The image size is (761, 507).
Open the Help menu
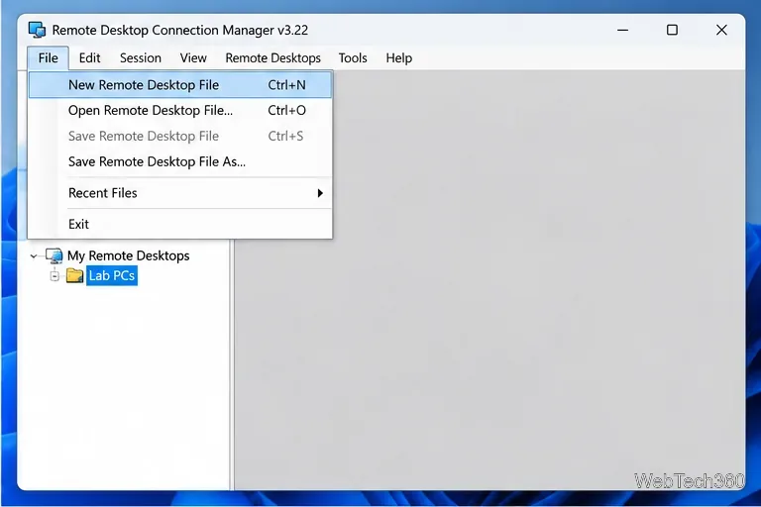pos(399,58)
